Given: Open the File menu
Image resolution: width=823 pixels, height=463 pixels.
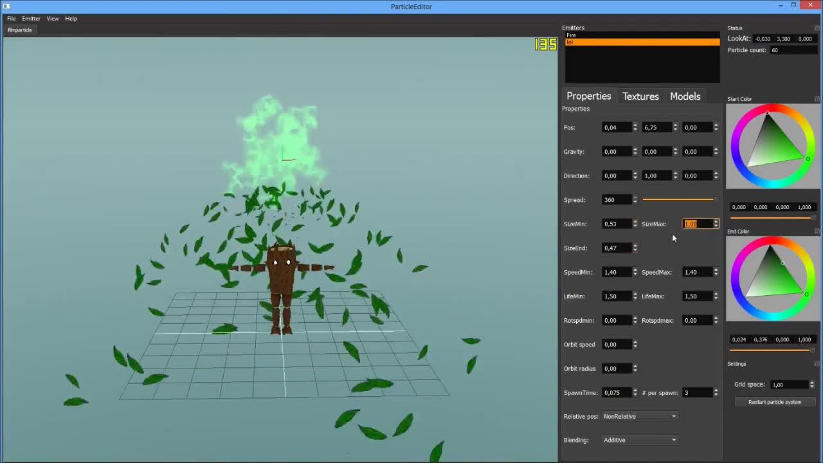Looking at the screenshot, I should tap(12, 19).
